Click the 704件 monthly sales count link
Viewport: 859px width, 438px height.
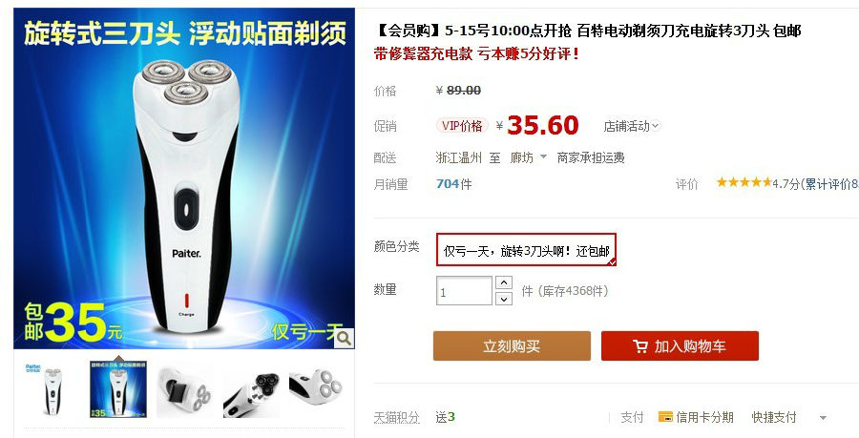click(453, 184)
